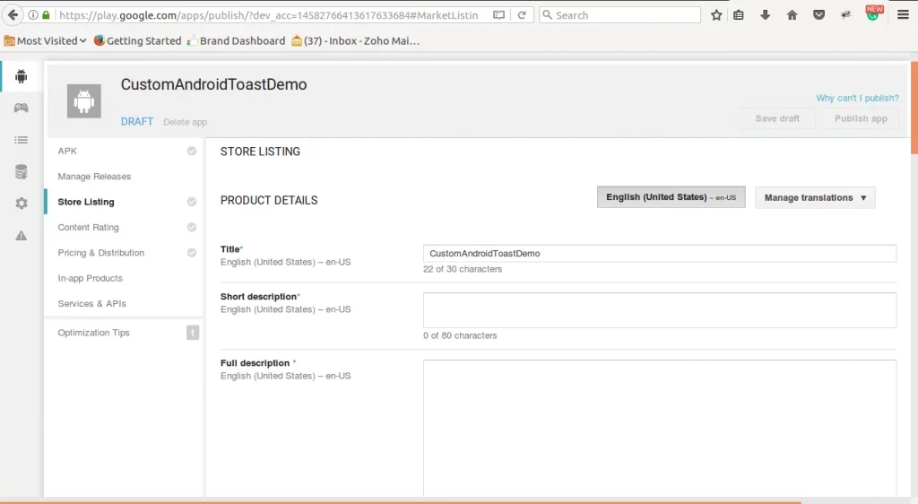
Task: Open the Firefox hamburger menu
Action: coord(903,15)
